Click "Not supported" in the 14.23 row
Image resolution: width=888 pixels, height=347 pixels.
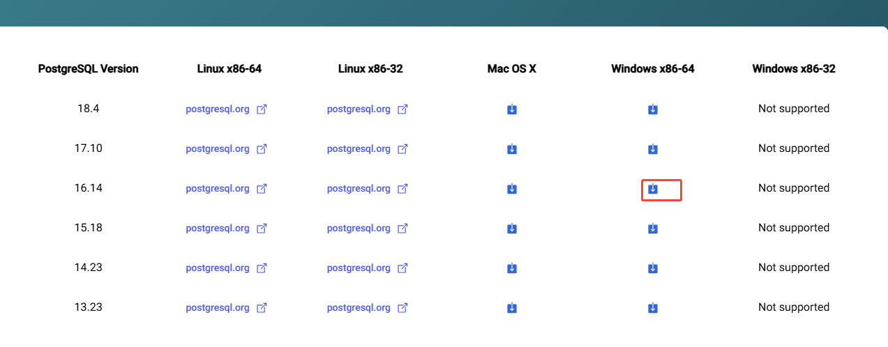point(794,268)
